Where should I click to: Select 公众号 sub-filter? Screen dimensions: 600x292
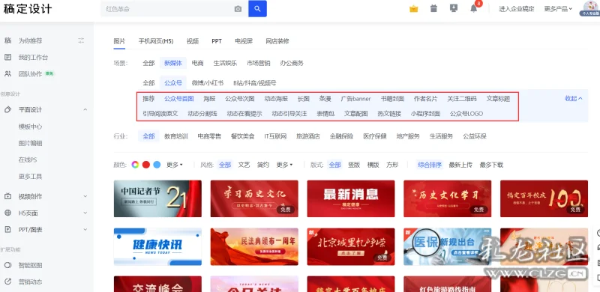pos(173,82)
